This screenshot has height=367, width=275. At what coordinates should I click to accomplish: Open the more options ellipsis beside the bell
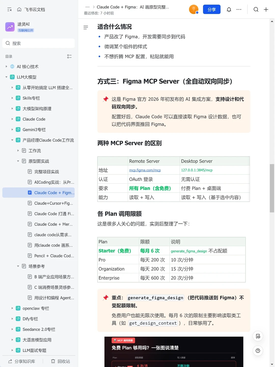click(x=239, y=9)
